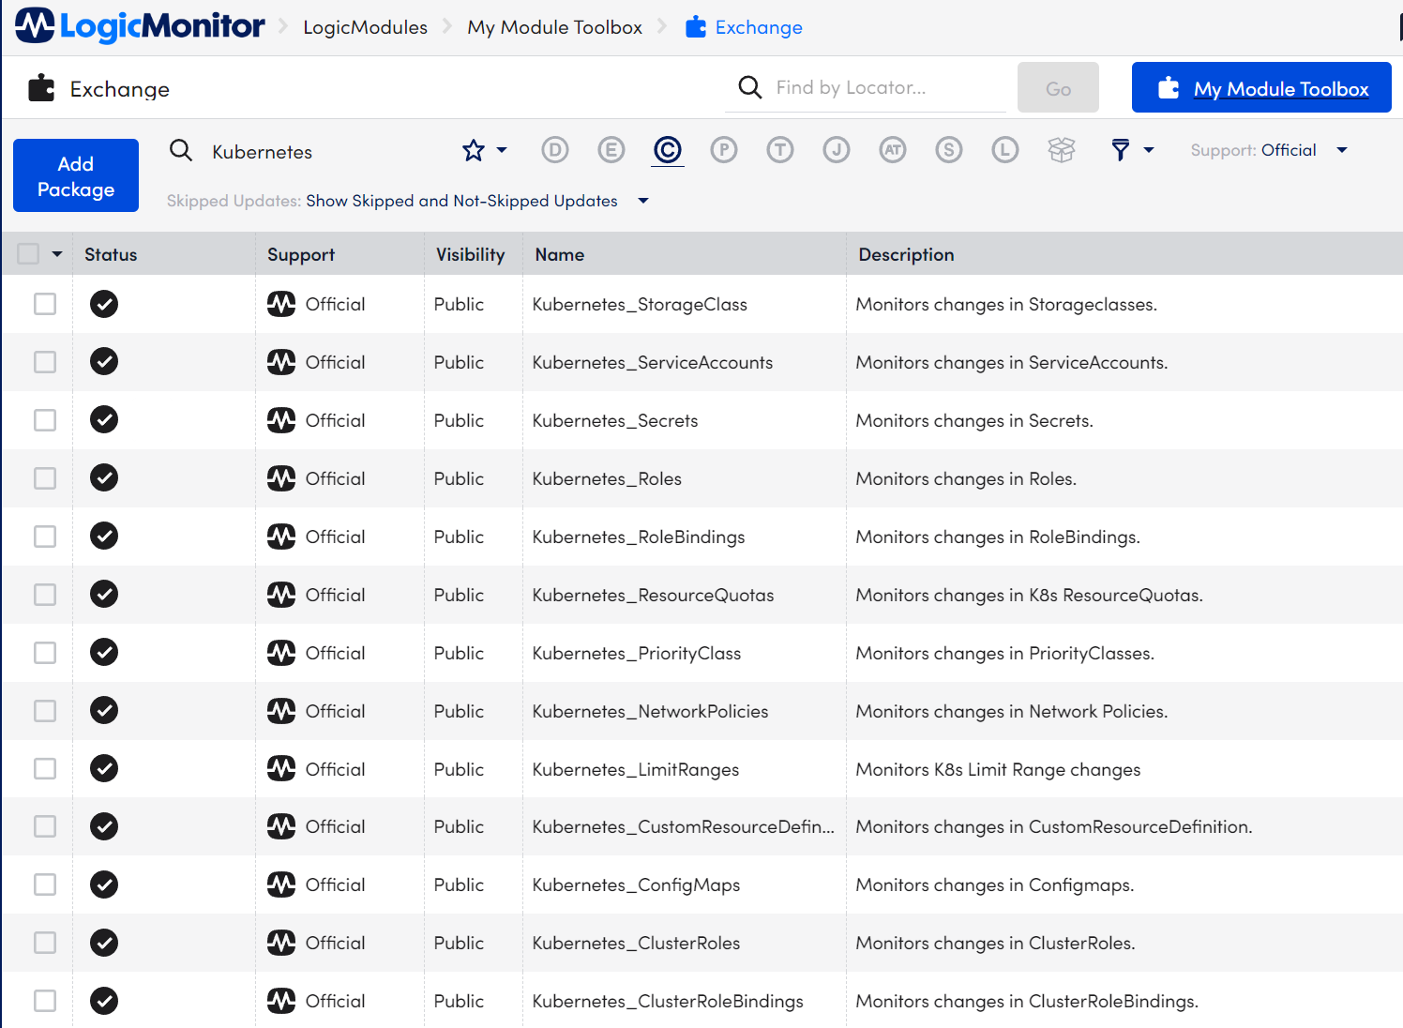
Task: Tick the checkbox for Kubernetes_ConfigMaps
Action: tap(45, 884)
